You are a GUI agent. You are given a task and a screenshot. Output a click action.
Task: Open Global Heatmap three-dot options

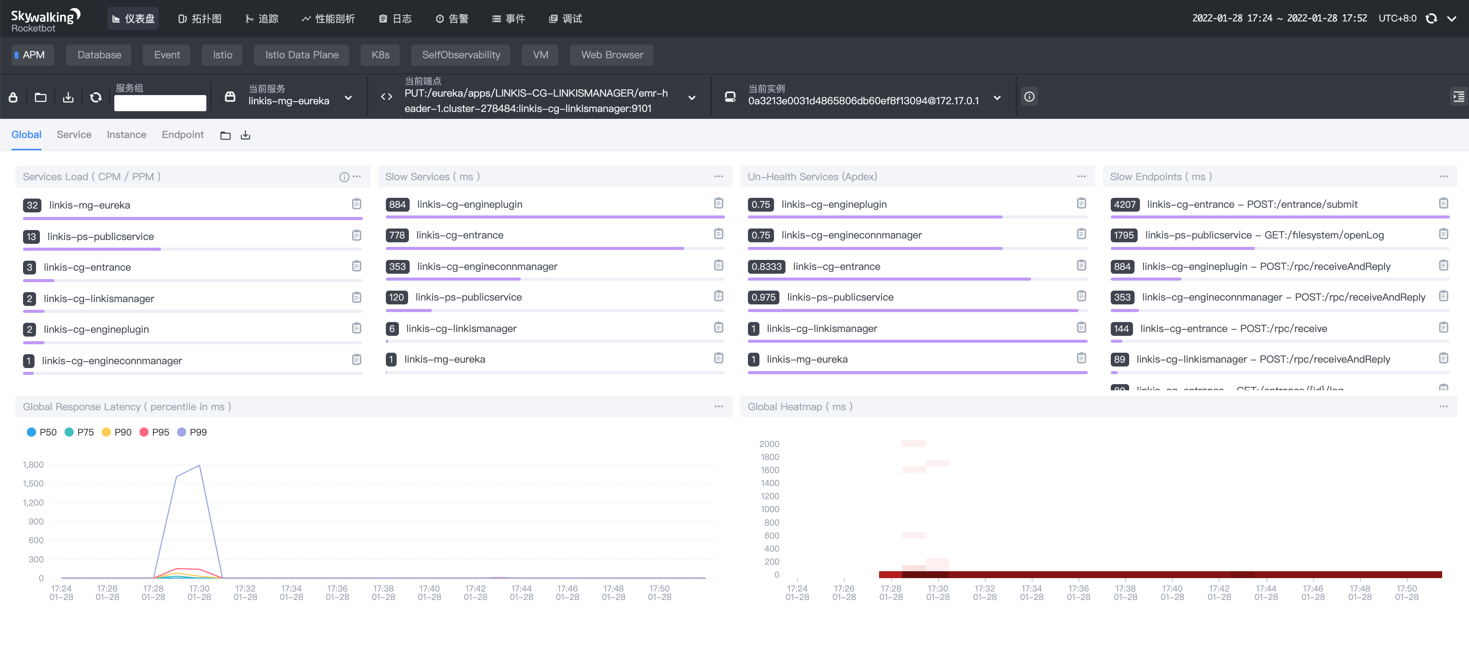(1443, 406)
